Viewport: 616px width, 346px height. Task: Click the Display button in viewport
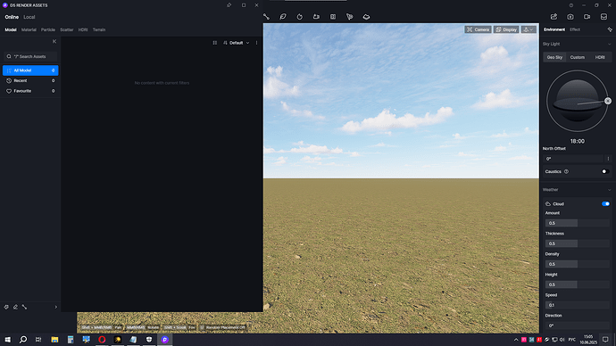click(x=506, y=29)
